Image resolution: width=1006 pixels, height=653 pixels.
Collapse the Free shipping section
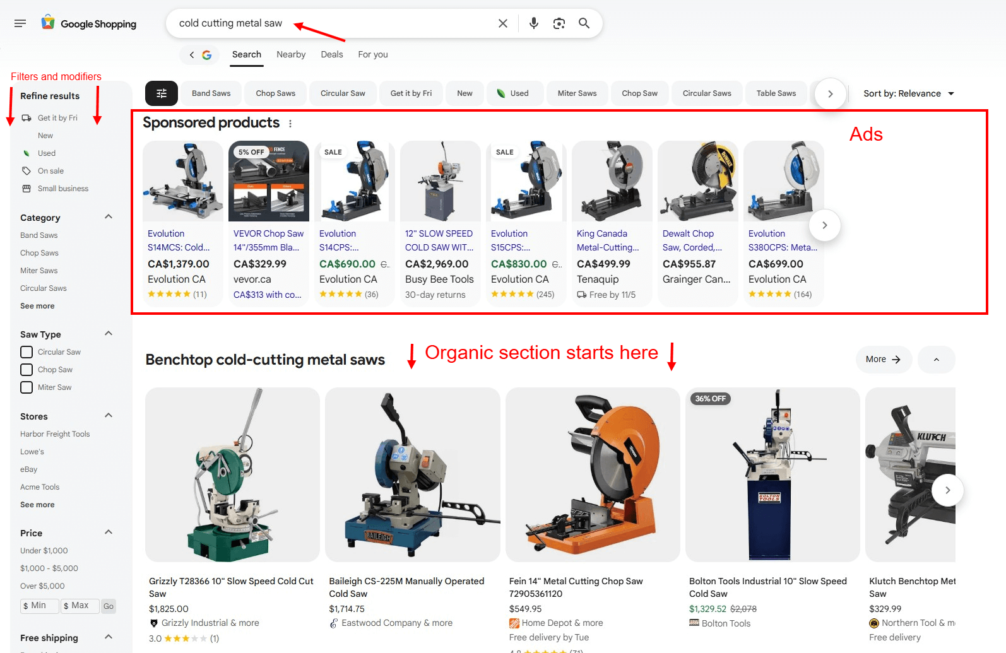click(x=109, y=637)
